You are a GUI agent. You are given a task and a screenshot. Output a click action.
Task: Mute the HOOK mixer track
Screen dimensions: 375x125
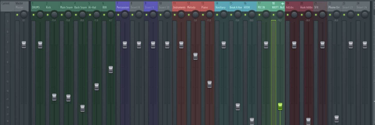pyautogui.click(x=245, y=15)
